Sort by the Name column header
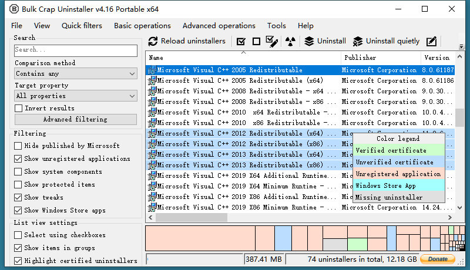Image resolution: width=470 pixels, height=270 pixels. tap(243, 58)
